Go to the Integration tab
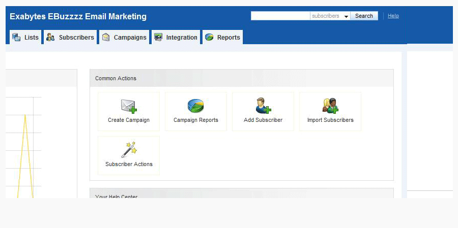Screen dimensions: 458x228 [182, 38]
